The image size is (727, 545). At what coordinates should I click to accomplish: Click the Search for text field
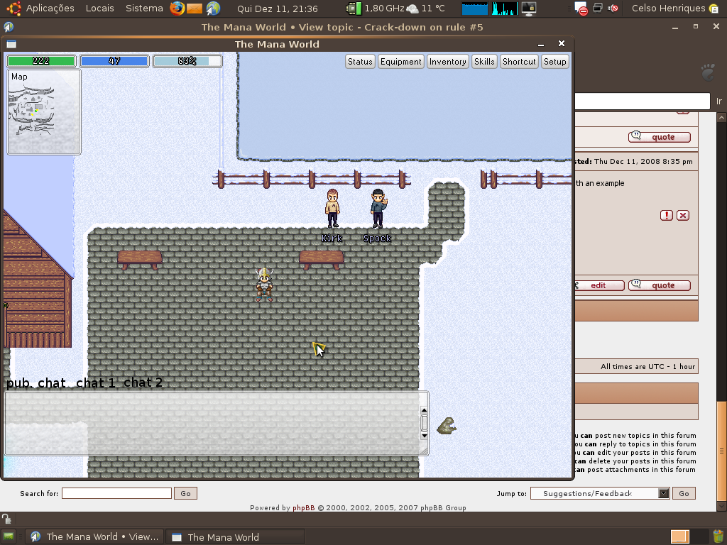pyautogui.click(x=117, y=494)
